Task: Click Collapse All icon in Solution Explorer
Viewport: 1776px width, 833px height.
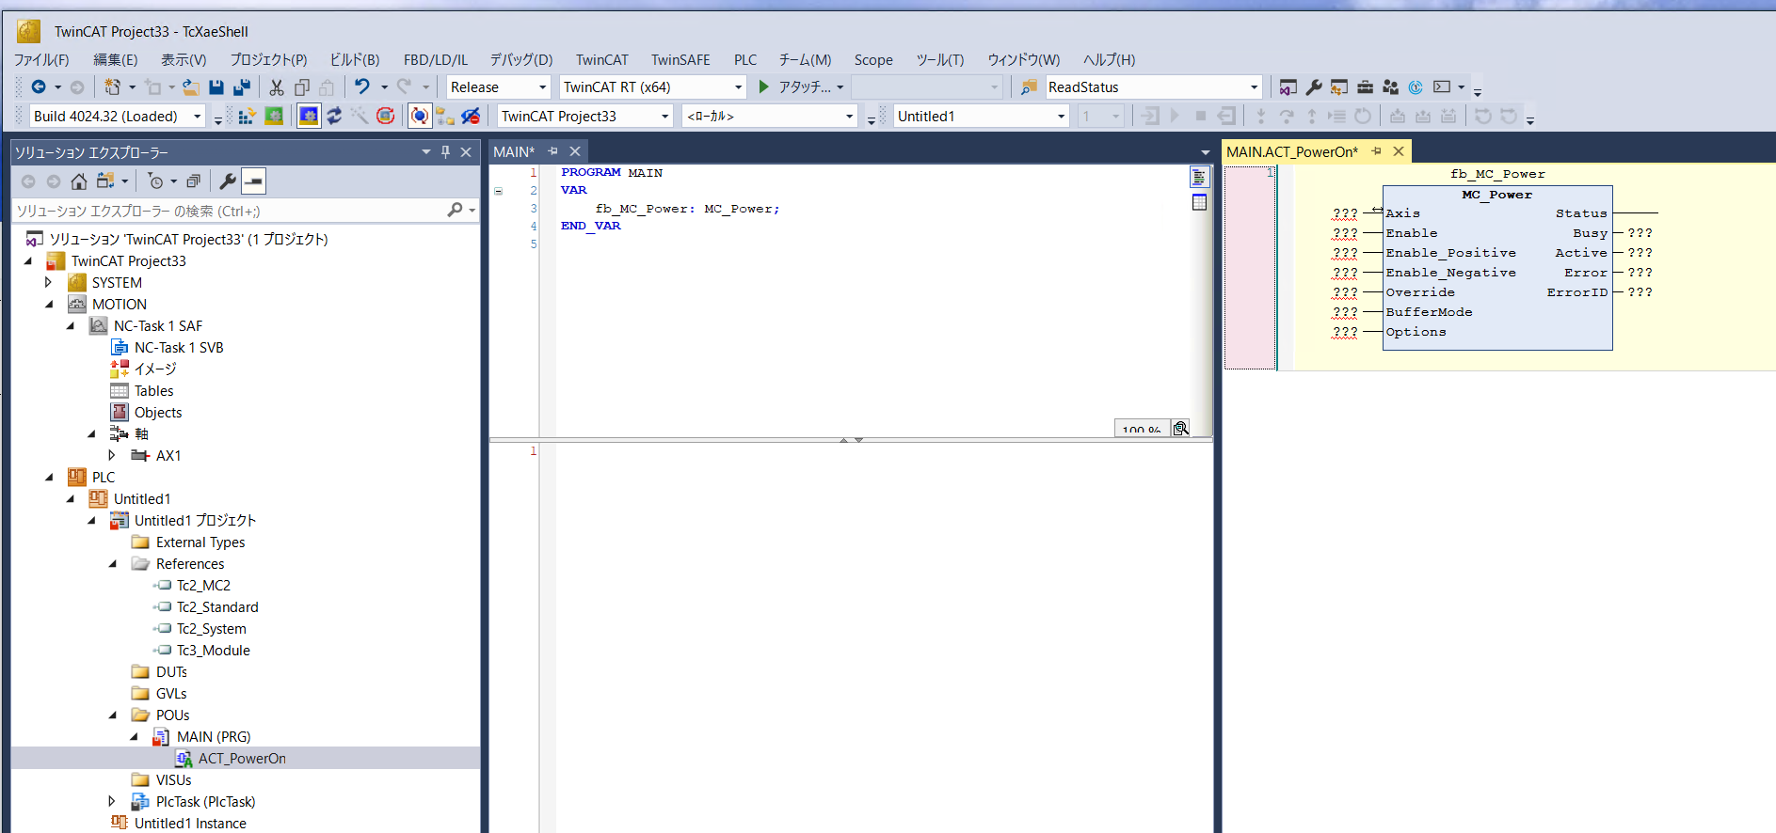Action: click(193, 181)
